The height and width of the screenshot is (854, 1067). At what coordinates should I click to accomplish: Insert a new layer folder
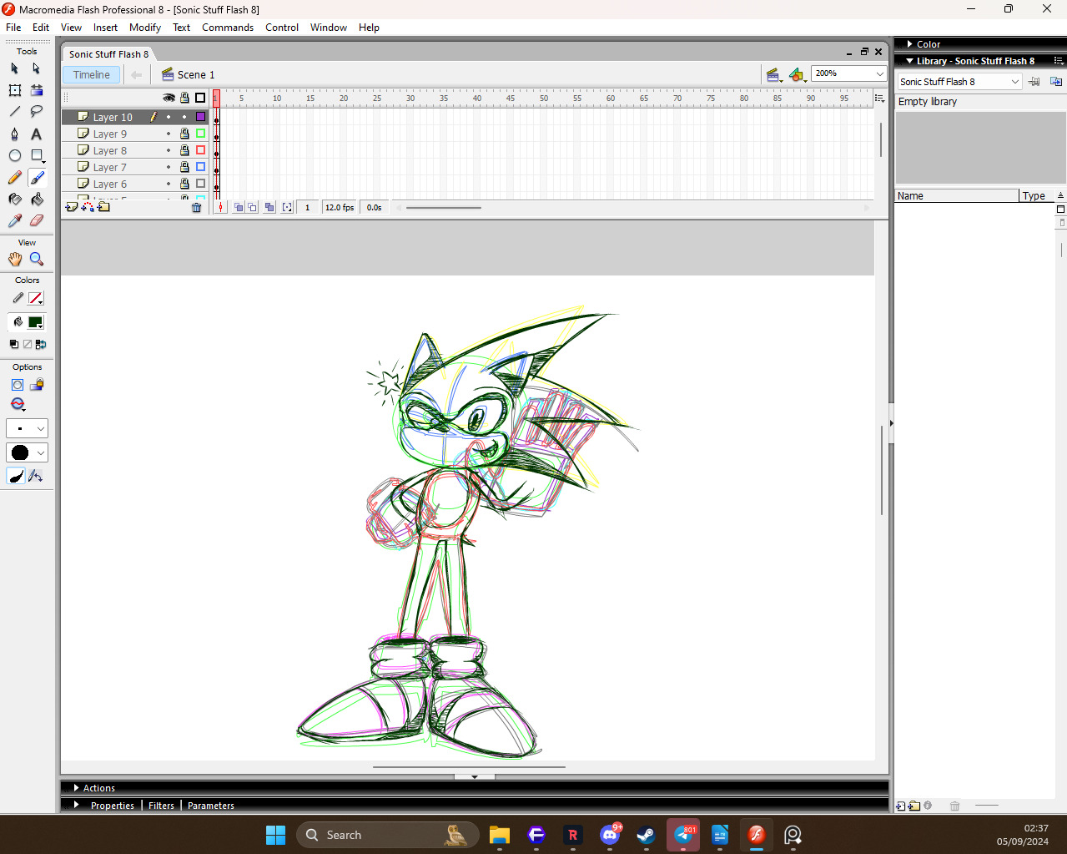103,207
